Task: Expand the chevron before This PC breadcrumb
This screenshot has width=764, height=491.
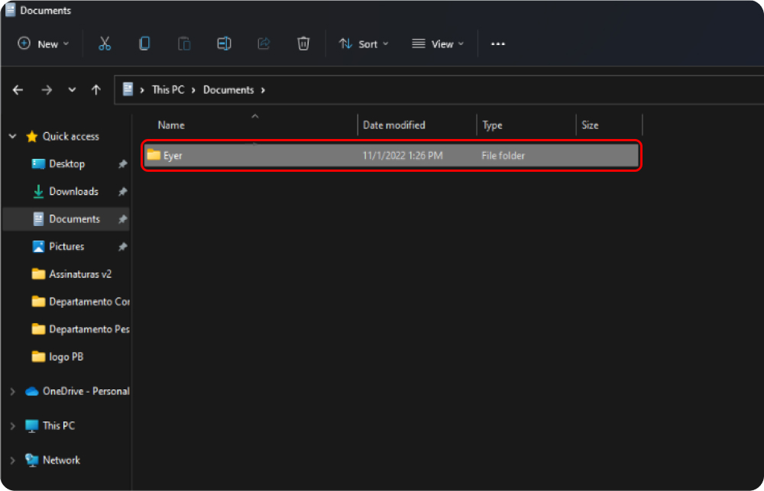Action: tap(142, 89)
